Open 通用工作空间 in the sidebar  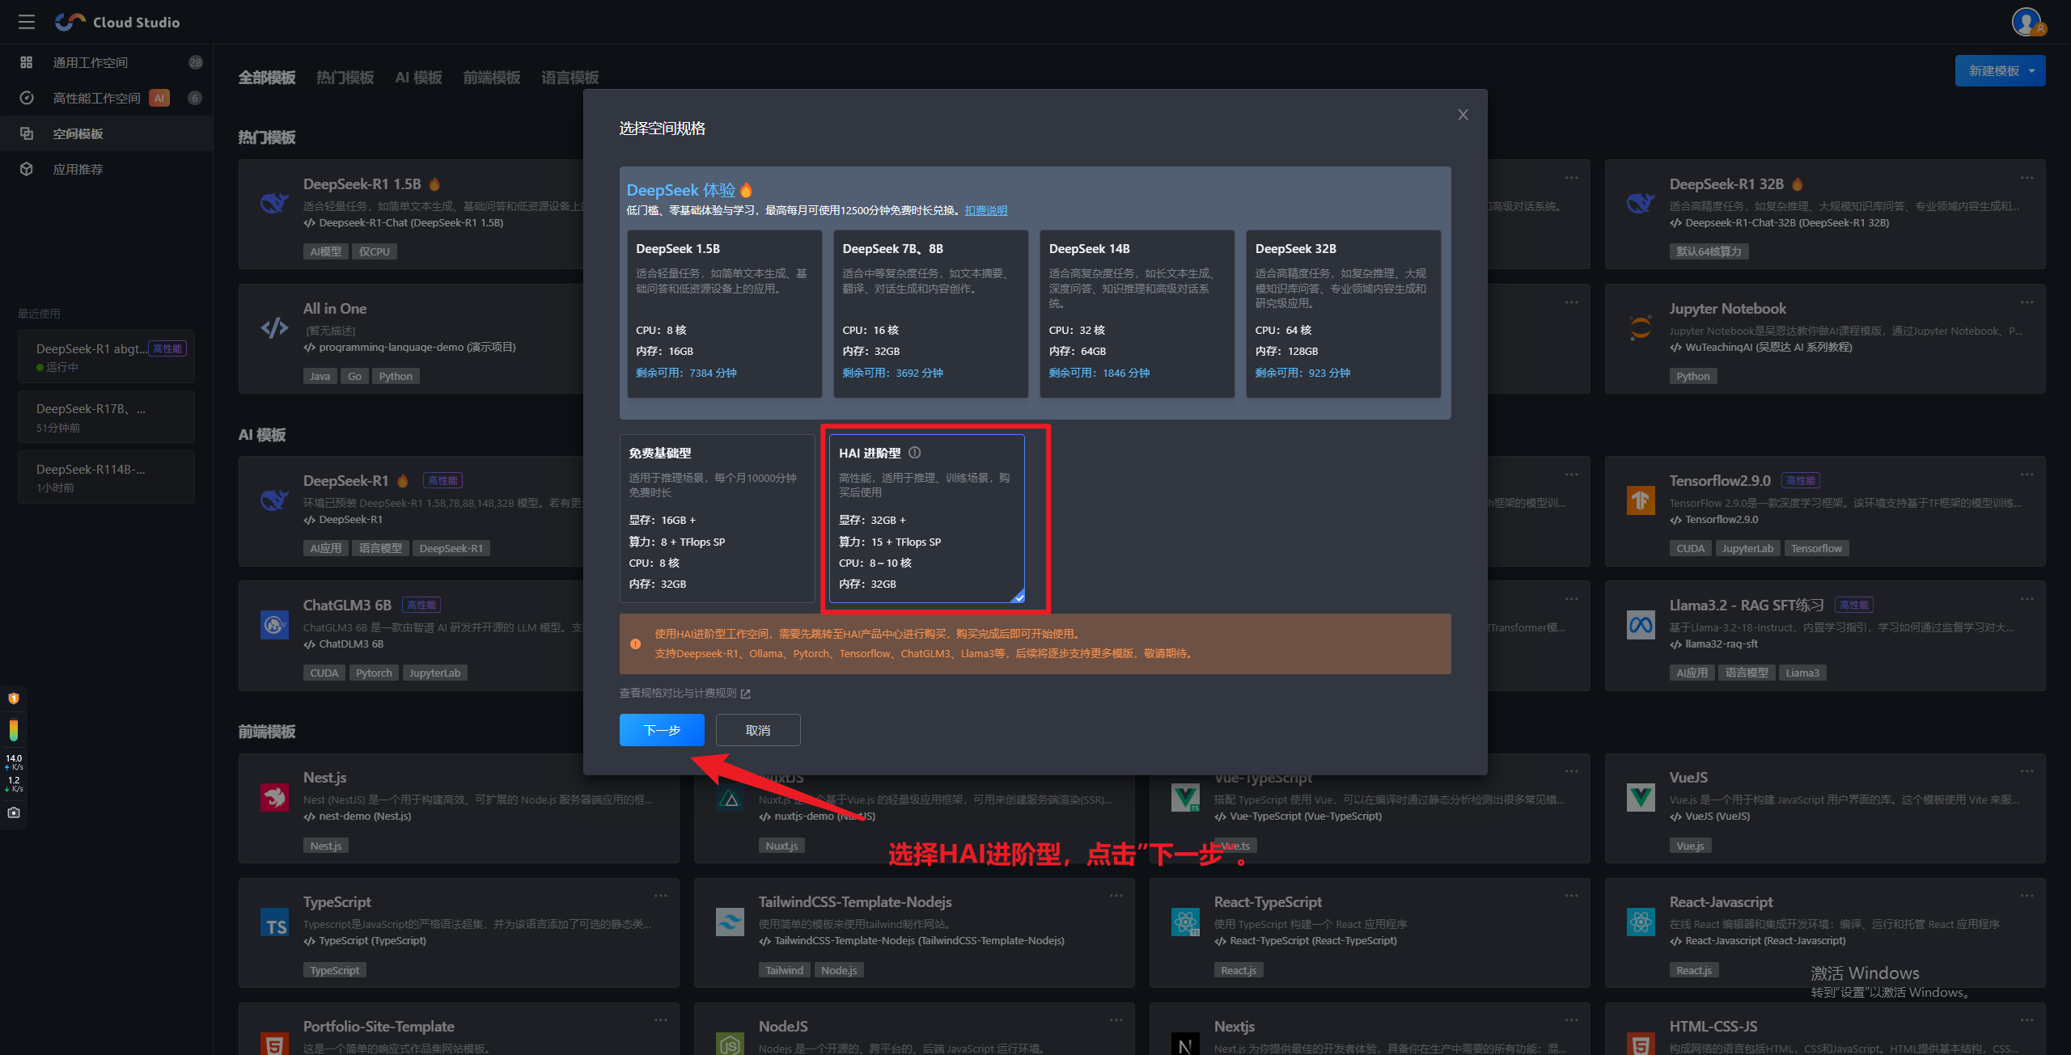pyautogui.click(x=107, y=62)
